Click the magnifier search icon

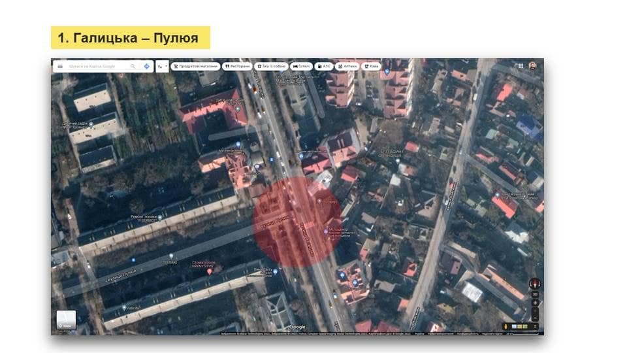pos(133,66)
